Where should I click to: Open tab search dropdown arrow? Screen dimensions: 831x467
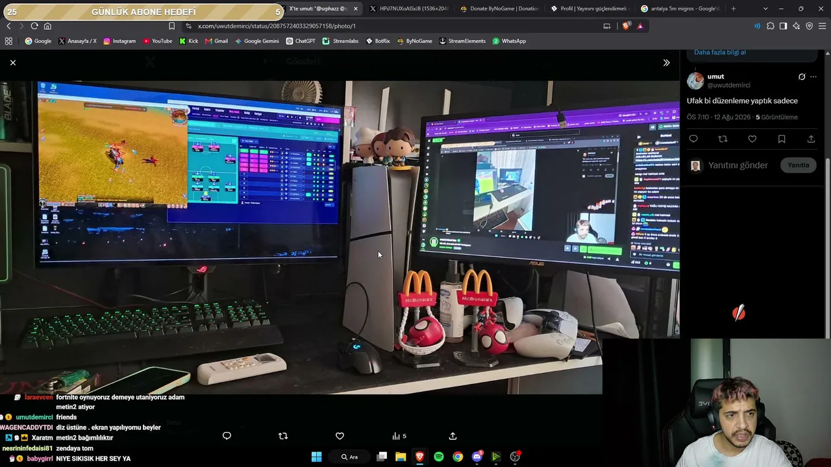click(765, 8)
